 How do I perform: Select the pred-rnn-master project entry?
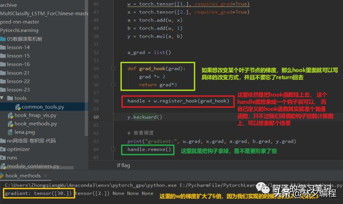20,22
